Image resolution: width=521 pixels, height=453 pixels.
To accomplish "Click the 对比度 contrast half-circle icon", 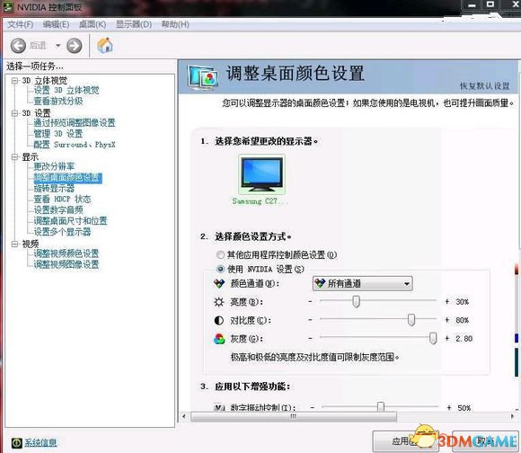I will click(219, 320).
